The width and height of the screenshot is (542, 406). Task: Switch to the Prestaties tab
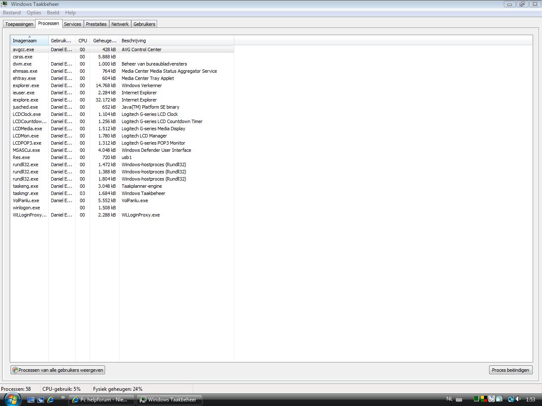96,24
